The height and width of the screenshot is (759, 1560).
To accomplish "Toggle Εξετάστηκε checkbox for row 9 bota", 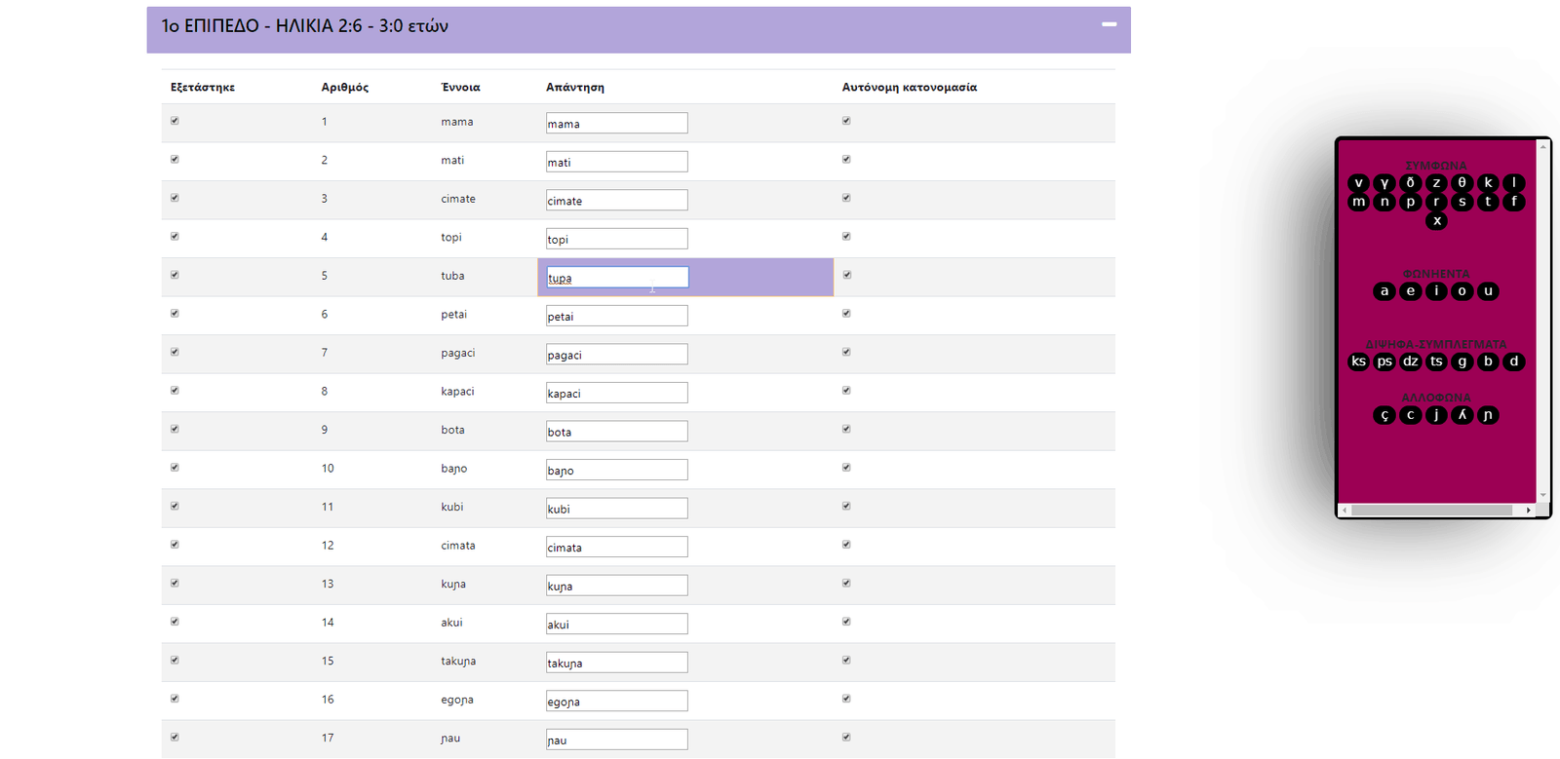I will [175, 429].
